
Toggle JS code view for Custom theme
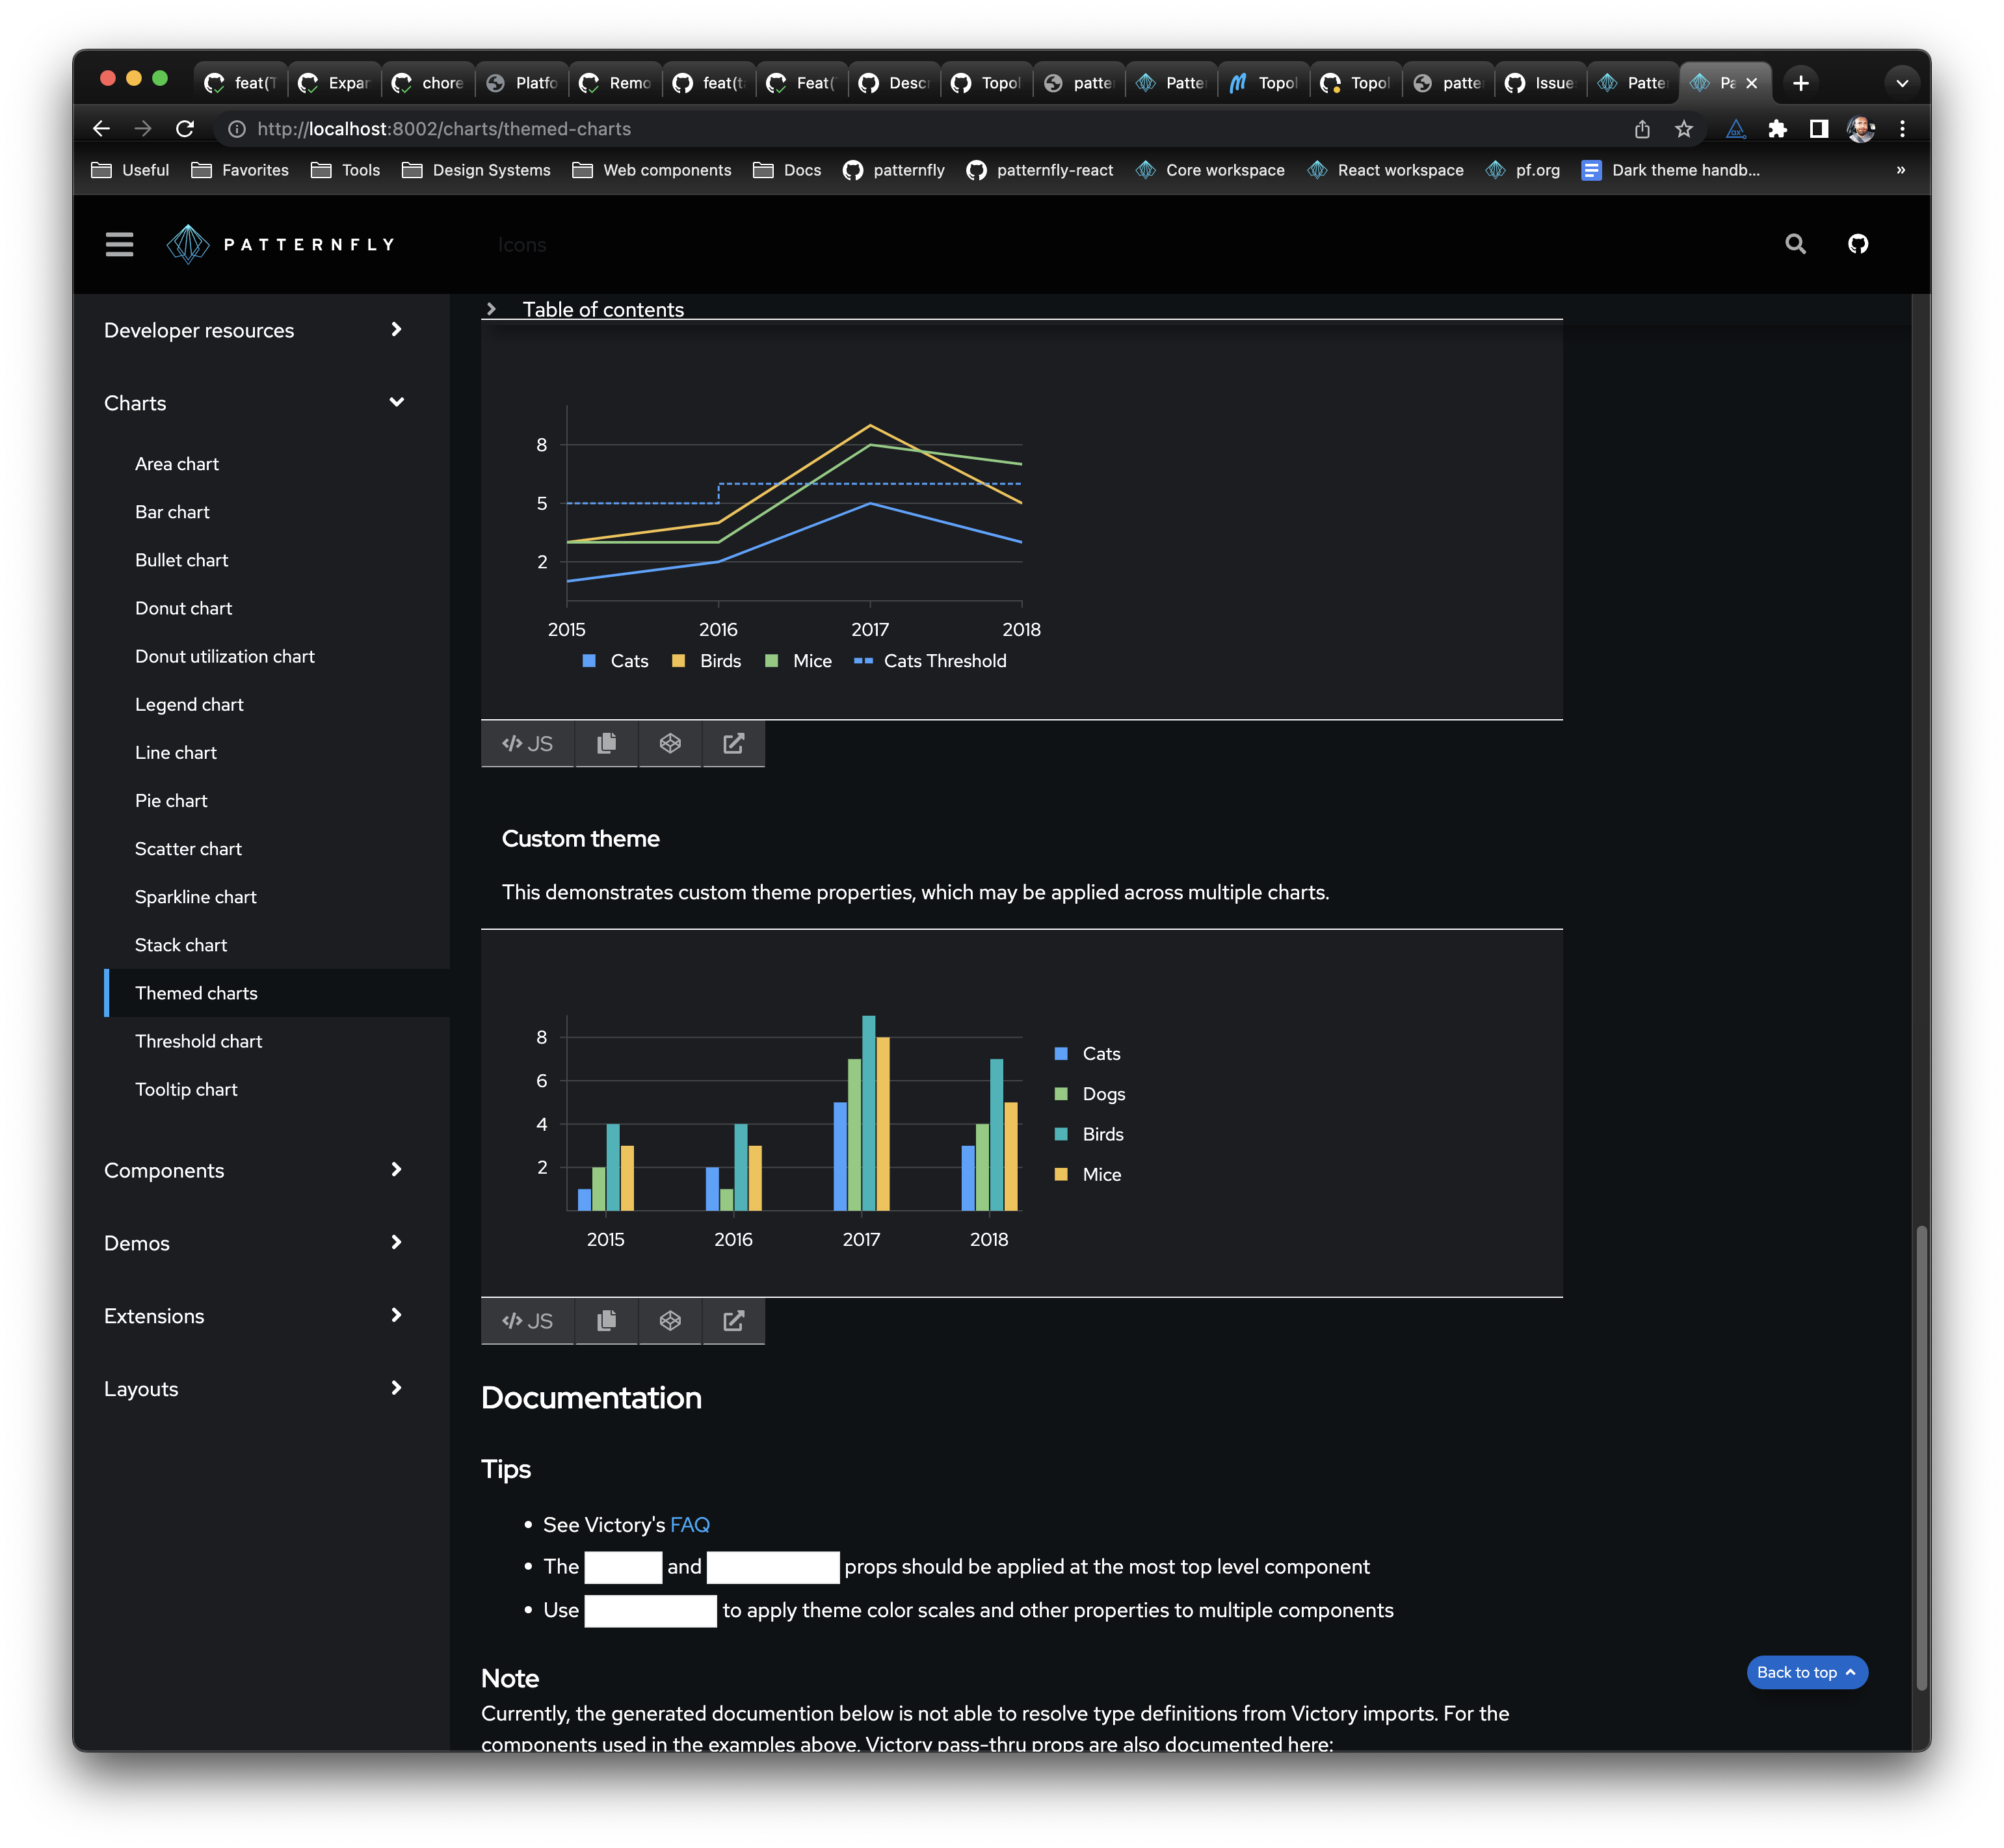527,1321
